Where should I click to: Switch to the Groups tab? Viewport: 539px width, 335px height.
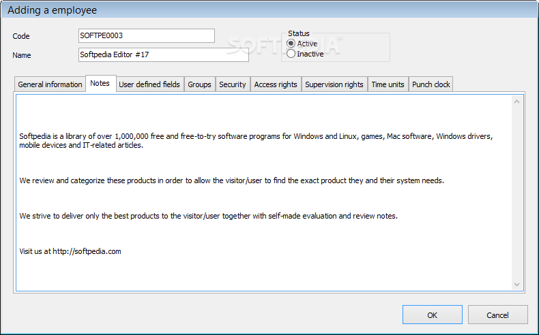pos(199,84)
